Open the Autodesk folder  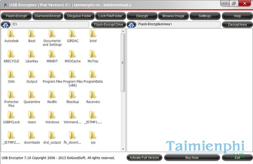pos(11,36)
